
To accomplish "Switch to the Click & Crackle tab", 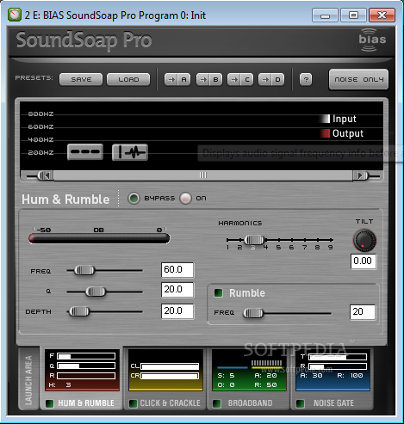I will click(x=170, y=403).
